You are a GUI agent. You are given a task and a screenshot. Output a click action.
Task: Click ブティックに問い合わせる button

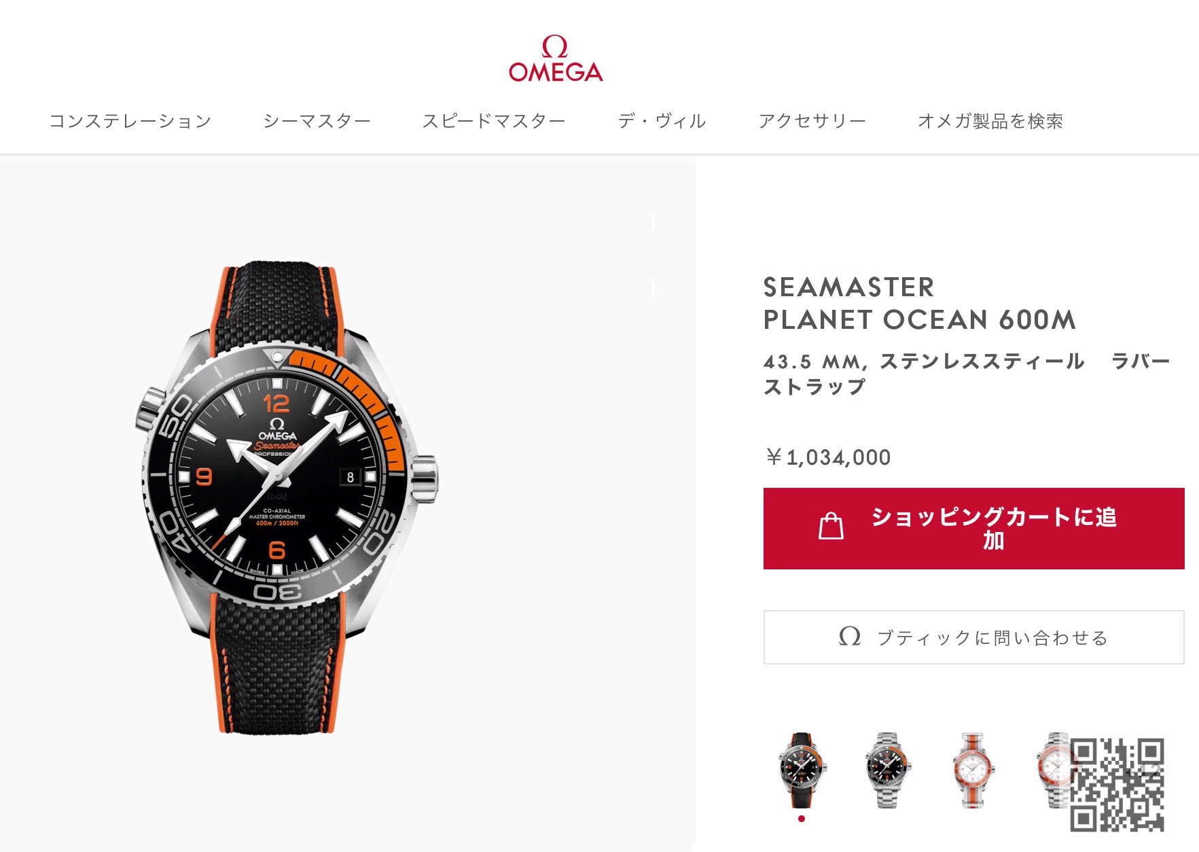click(x=973, y=637)
